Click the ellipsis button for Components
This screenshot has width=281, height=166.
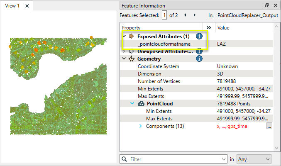269,126
